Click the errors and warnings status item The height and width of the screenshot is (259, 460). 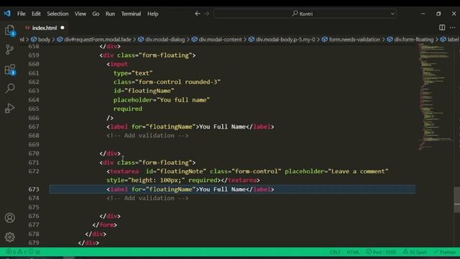pyautogui.click(x=23, y=252)
